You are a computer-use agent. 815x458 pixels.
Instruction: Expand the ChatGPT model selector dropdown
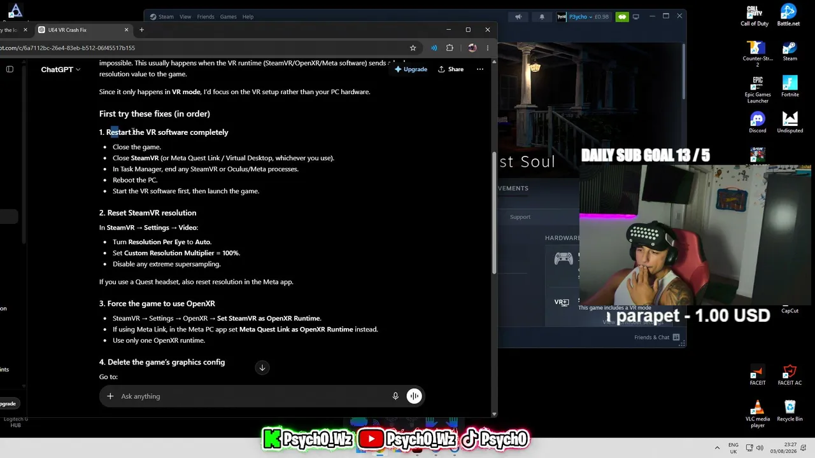click(x=60, y=69)
